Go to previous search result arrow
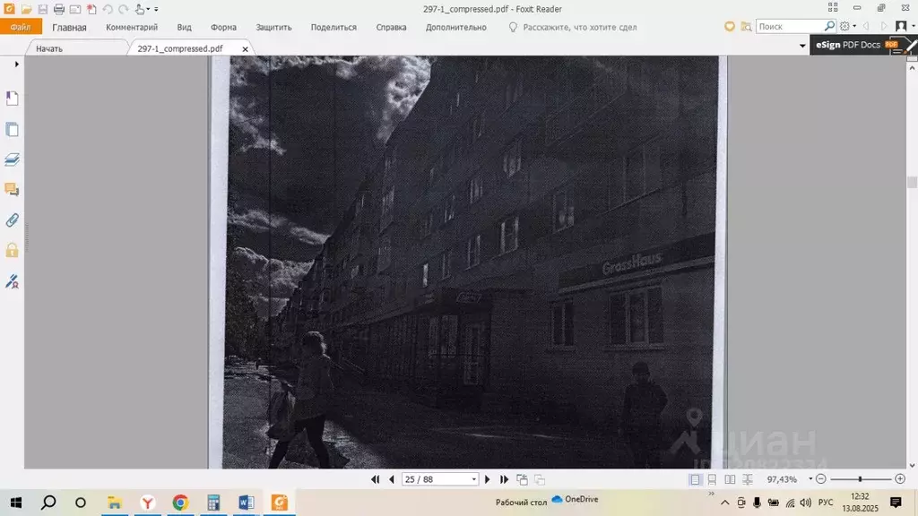918x516 pixels. point(867,26)
